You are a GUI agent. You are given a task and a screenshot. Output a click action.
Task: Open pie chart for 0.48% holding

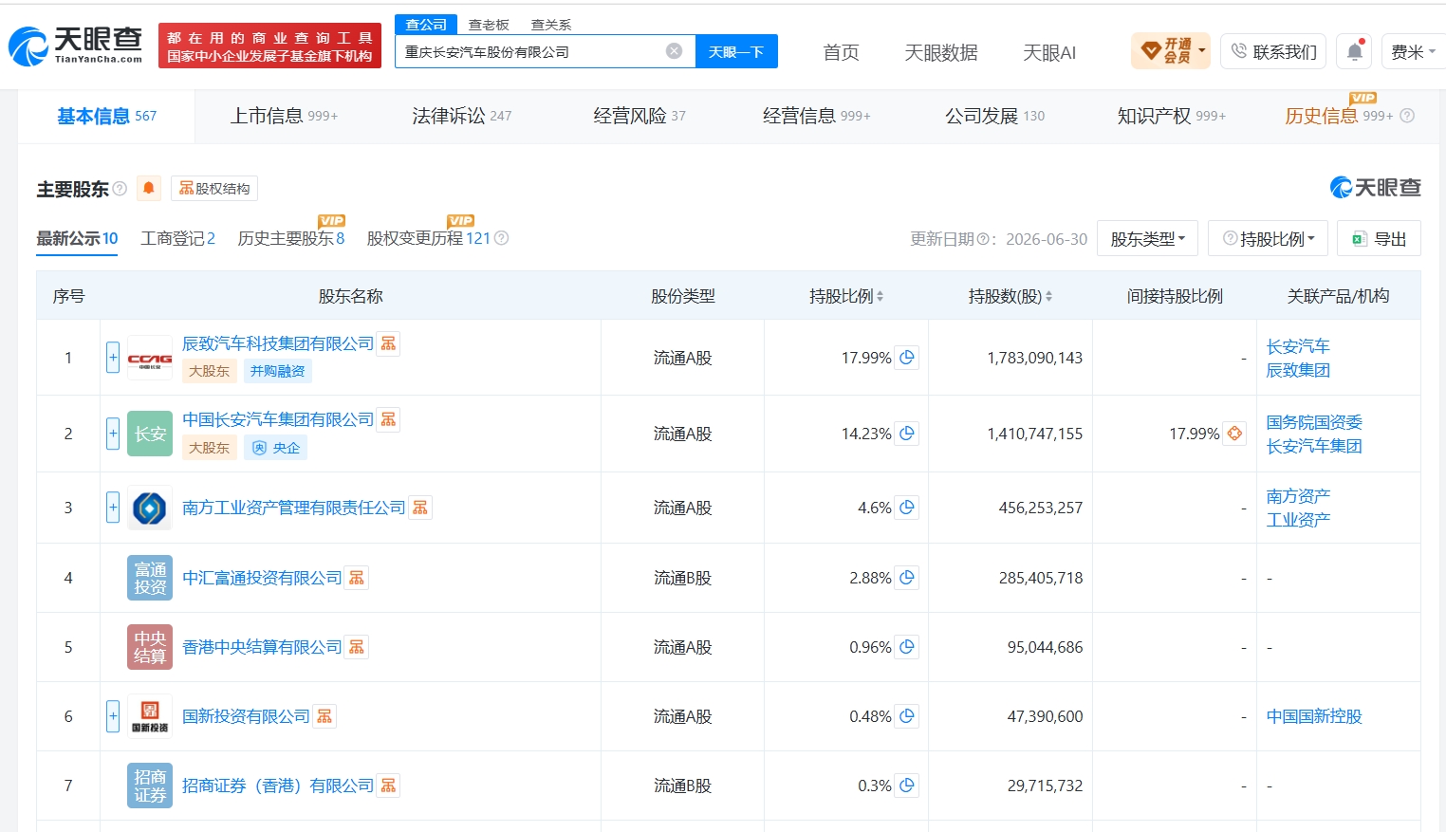tap(907, 716)
